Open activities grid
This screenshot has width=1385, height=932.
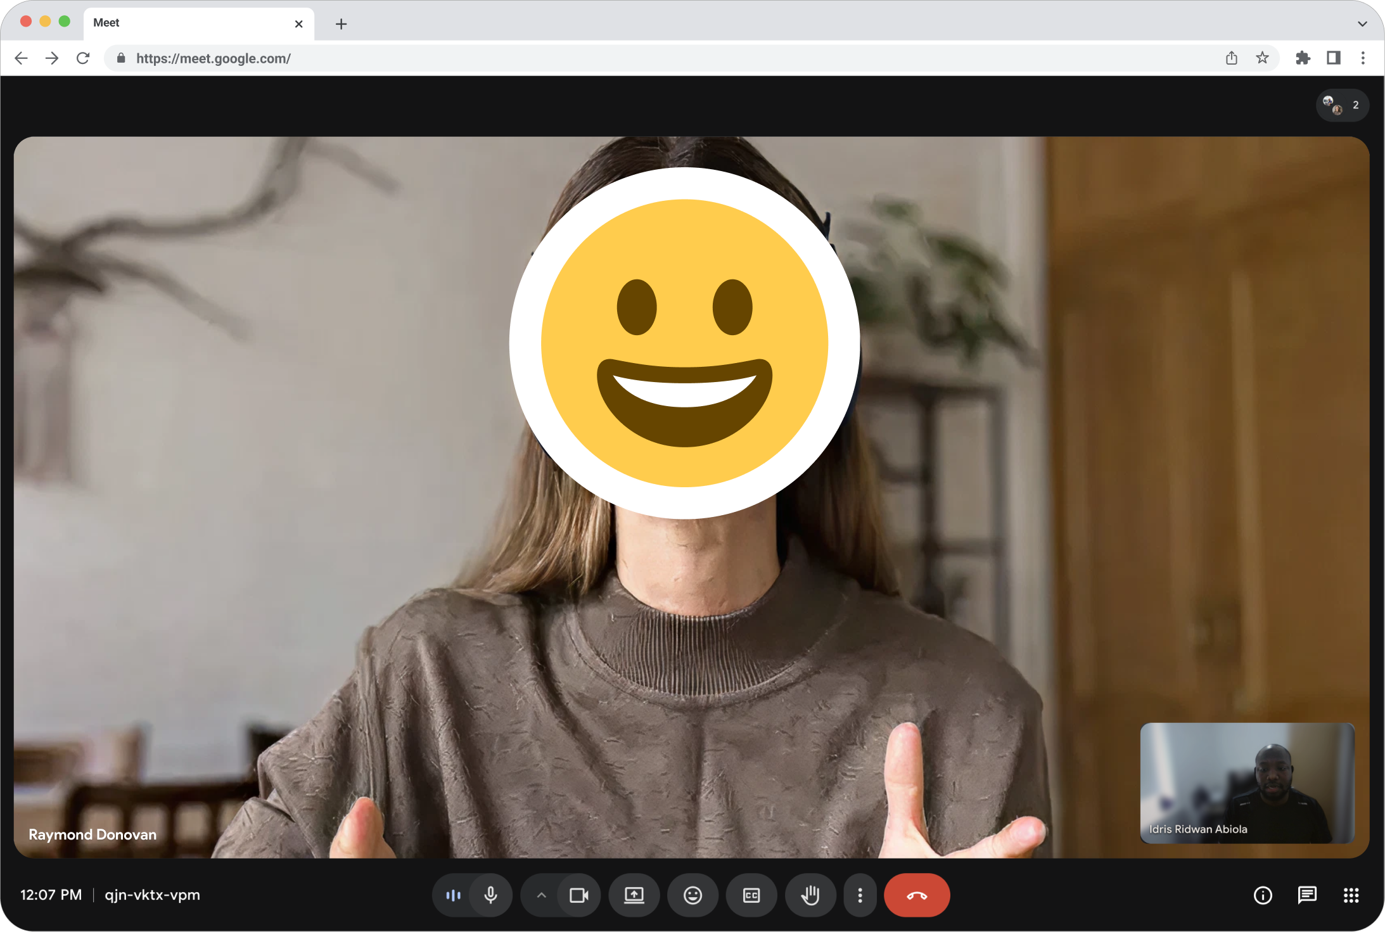pos(1351,895)
